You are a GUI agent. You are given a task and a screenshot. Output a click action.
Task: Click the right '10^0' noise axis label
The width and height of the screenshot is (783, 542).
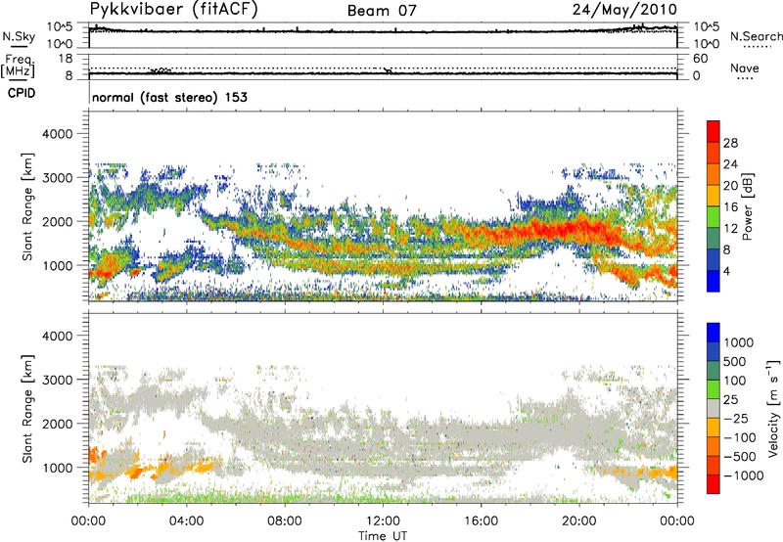tap(706, 44)
